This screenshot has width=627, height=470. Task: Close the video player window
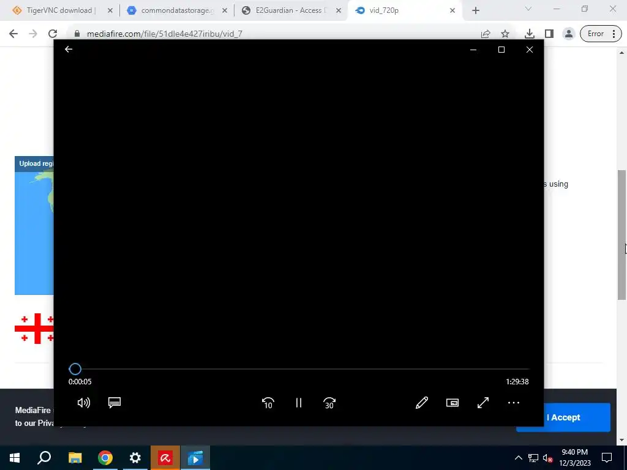click(530, 50)
